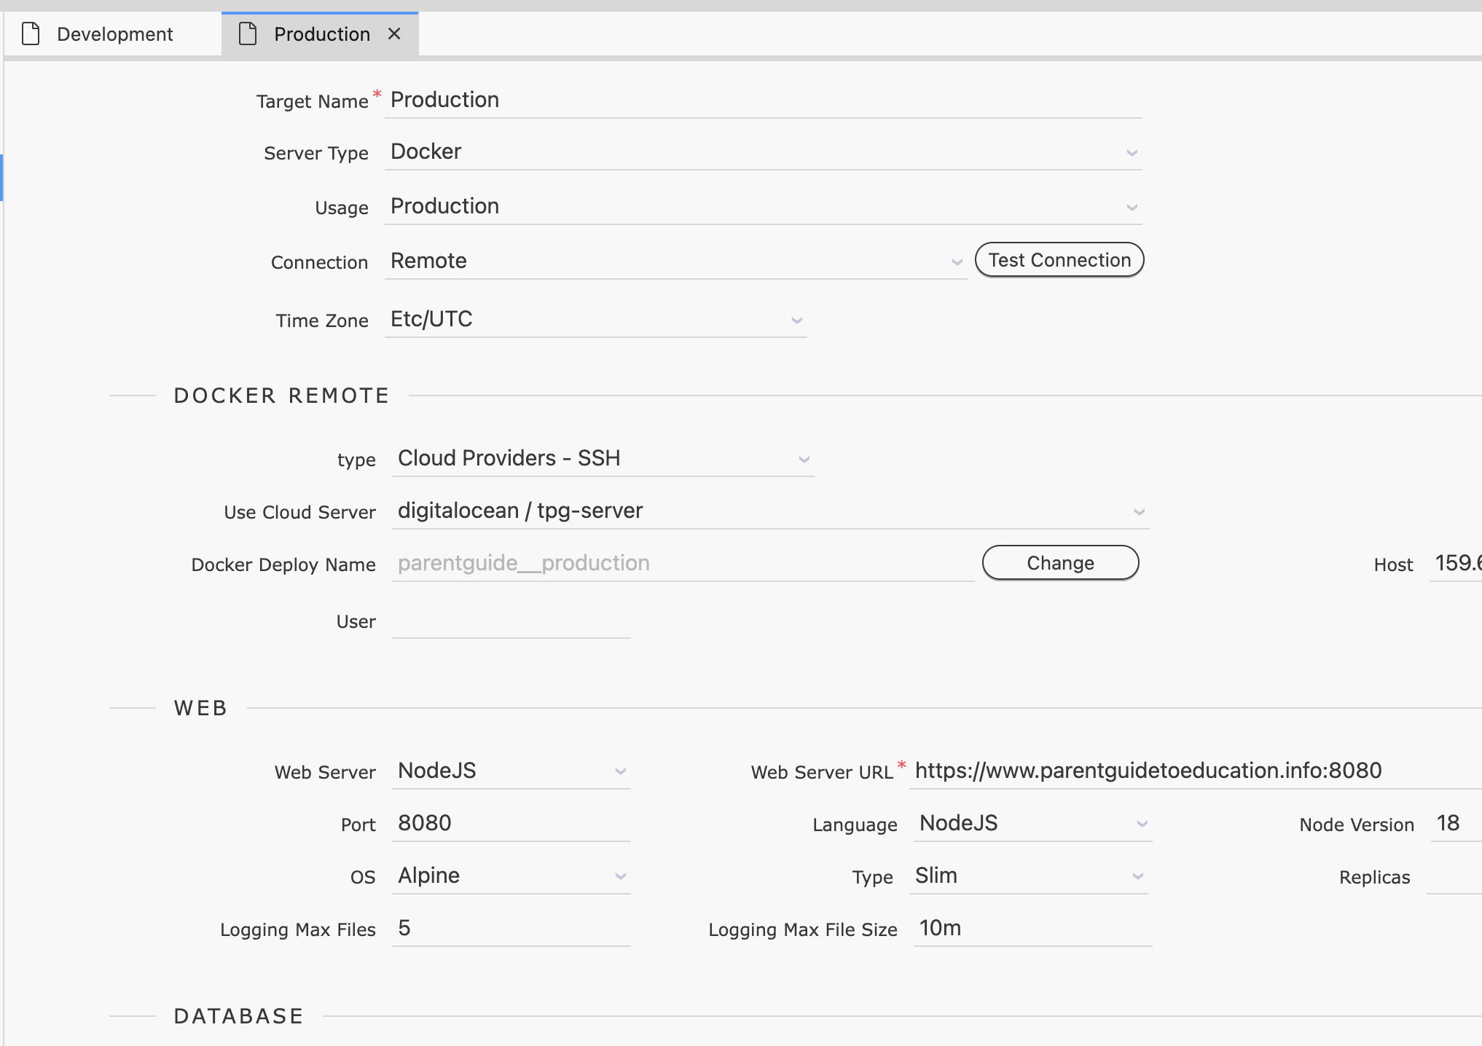
Task: Click the Use Cloud Server label
Action: click(299, 512)
